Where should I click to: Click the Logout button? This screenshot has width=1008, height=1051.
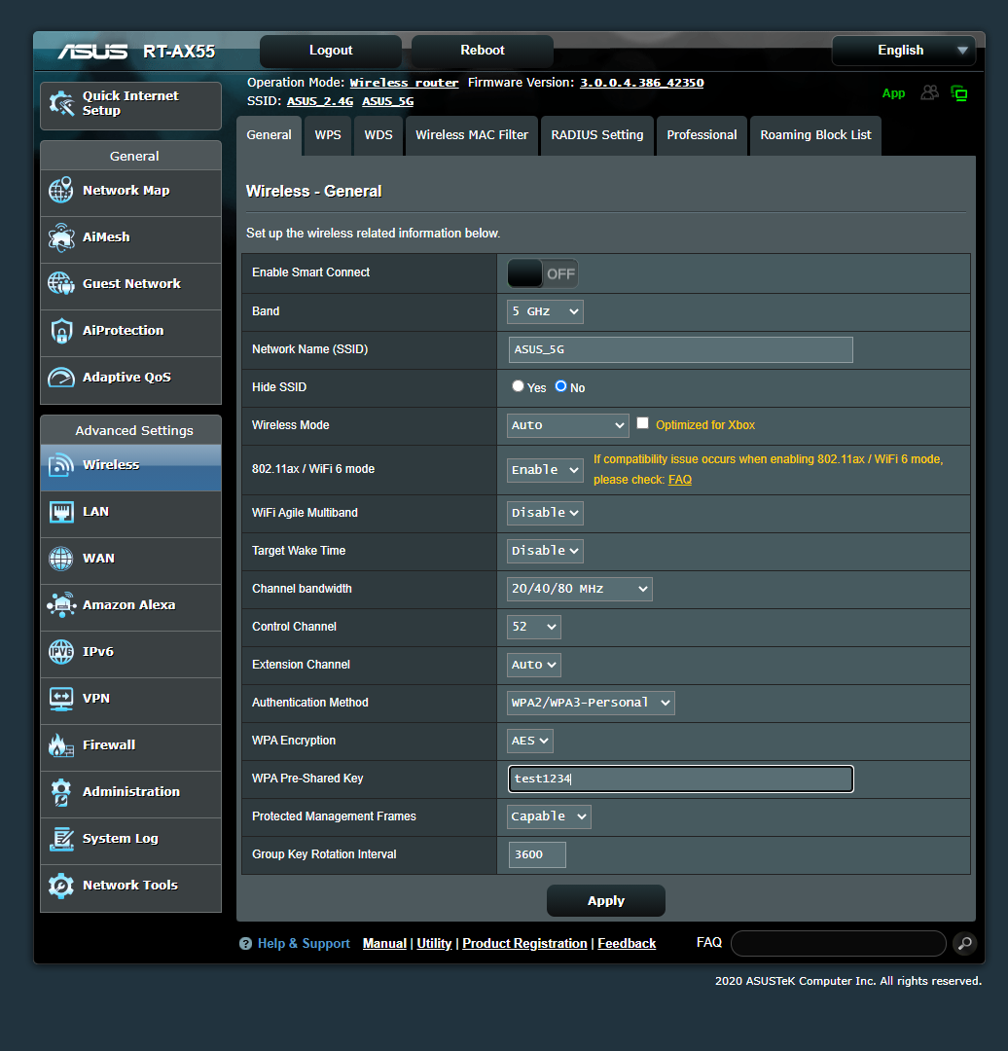click(x=331, y=51)
